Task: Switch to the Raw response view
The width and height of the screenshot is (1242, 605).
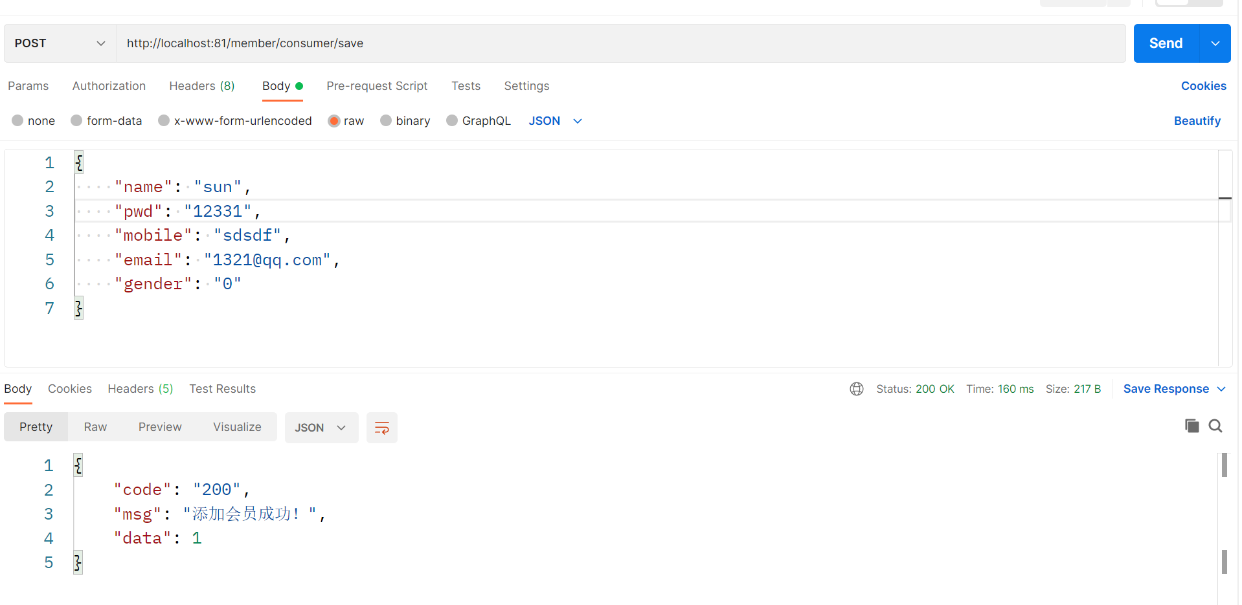Action: click(95, 427)
